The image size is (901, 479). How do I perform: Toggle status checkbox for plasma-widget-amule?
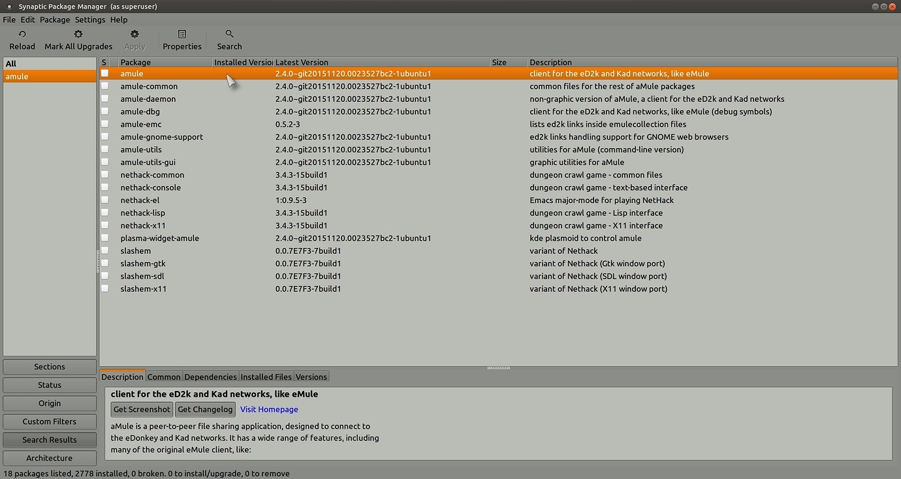tap(104, 238)
